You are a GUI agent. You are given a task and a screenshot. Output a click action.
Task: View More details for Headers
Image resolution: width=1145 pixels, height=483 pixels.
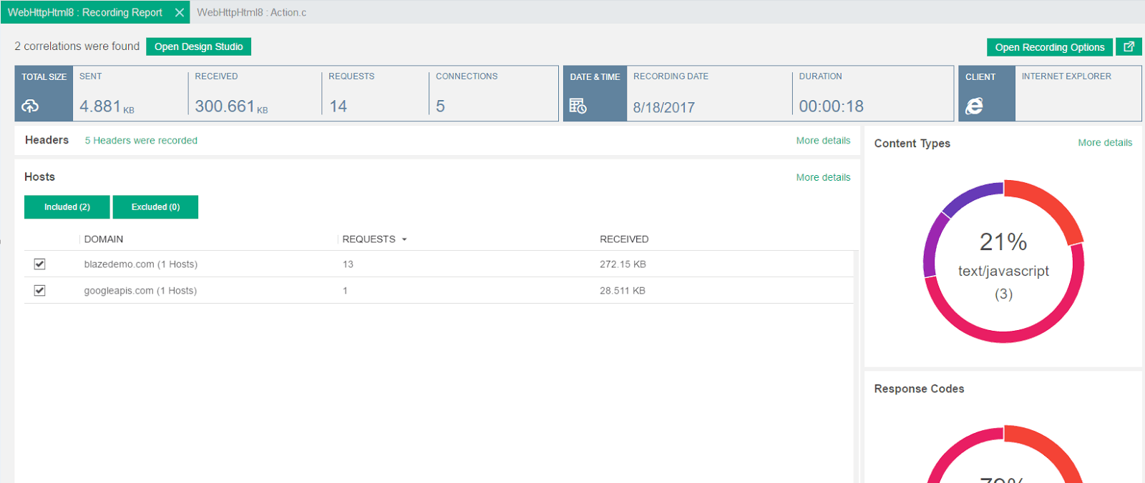823,141
